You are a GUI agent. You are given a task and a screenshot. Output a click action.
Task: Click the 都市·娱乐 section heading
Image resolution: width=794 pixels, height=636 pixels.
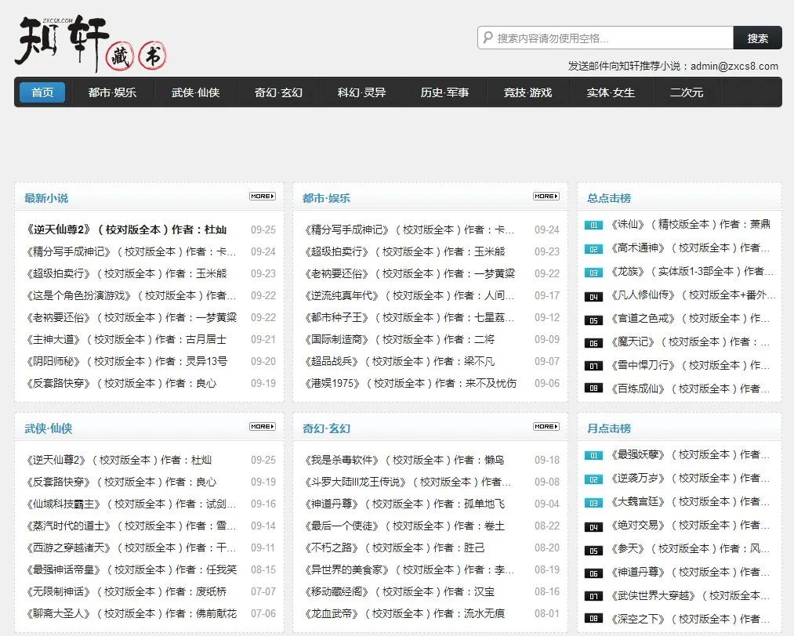pos(326,198)
